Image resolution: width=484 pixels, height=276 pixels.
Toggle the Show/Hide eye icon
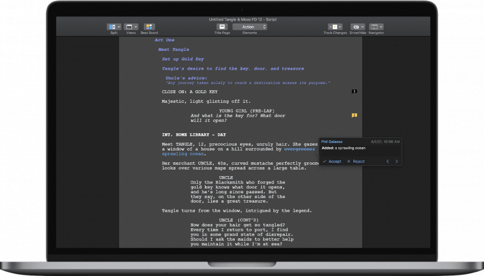point(356,27)
